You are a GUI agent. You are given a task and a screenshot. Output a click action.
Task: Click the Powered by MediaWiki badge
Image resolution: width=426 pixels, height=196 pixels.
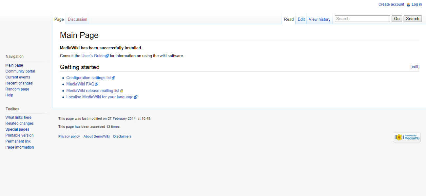tap(407, 138)
